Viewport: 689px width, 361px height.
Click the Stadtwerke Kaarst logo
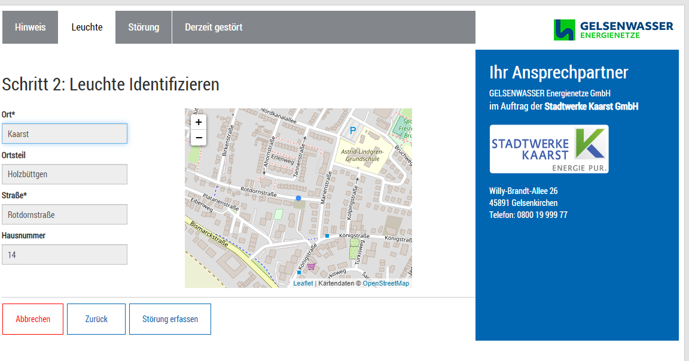click(548, 149)
